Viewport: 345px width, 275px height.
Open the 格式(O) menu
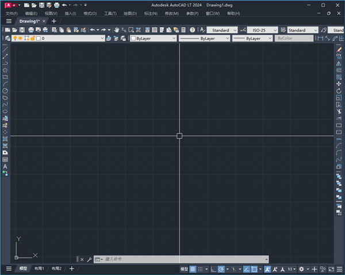pos(89,13)
